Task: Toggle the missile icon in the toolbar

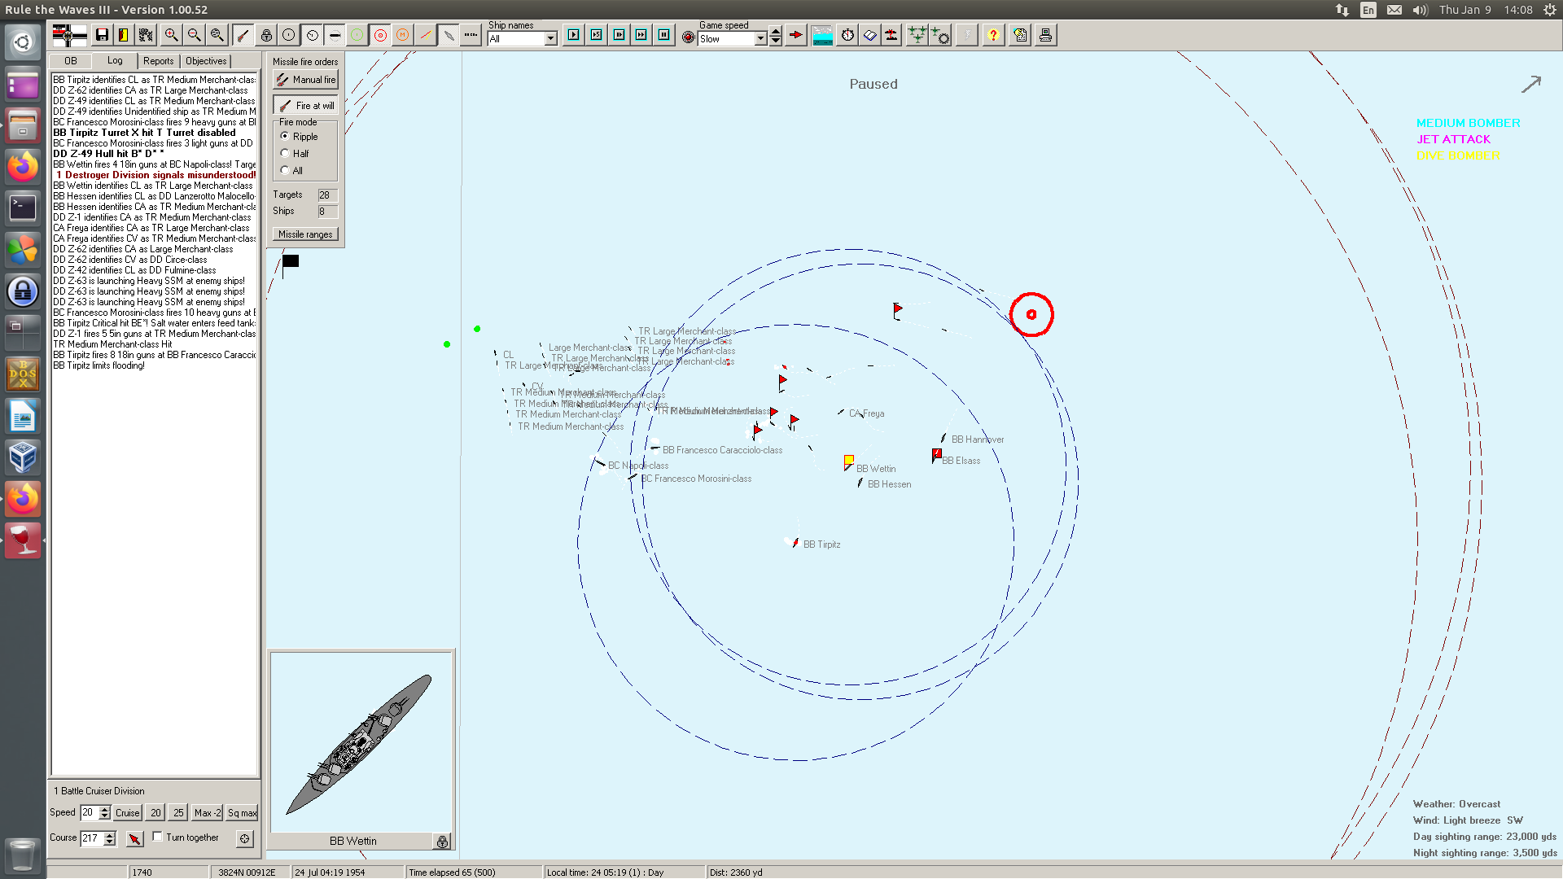Action: coord(243,35)
